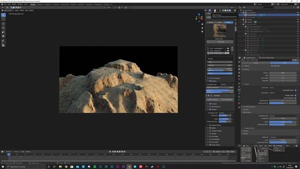Select the Select Box tool
This screenshot has height=169, width=300.
click(3, 15)
